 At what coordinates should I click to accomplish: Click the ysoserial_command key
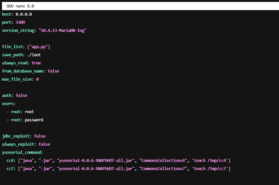click(x=21, y=152)
